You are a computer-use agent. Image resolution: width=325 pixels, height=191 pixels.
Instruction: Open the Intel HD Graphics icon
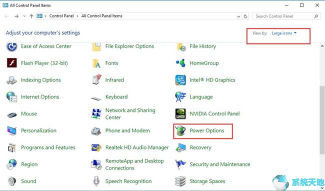(180, 80)
